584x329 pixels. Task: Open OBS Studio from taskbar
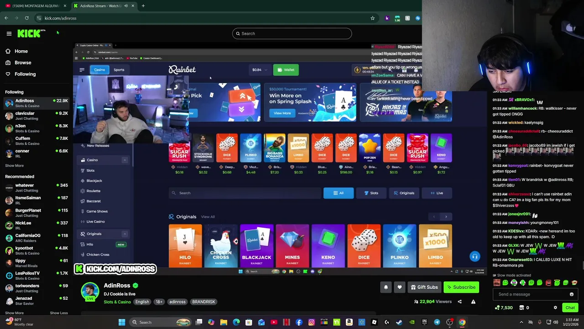click(x=449, y=322)
